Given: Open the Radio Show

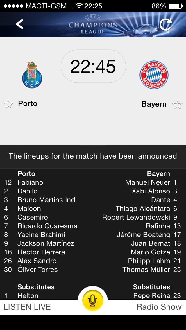Looking at the screenshot, I should click(159, 307).
